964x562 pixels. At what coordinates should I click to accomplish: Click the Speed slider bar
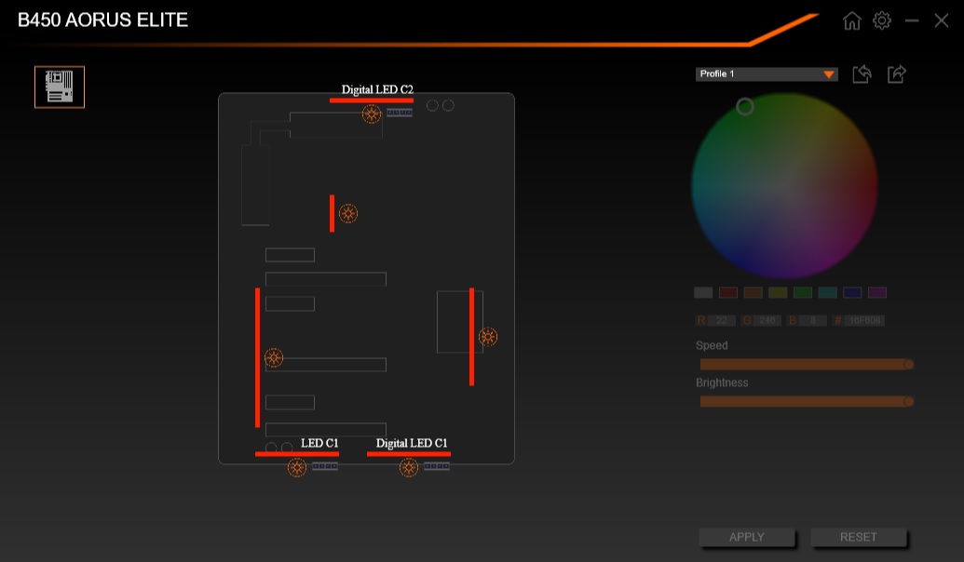tap(807, 364)
